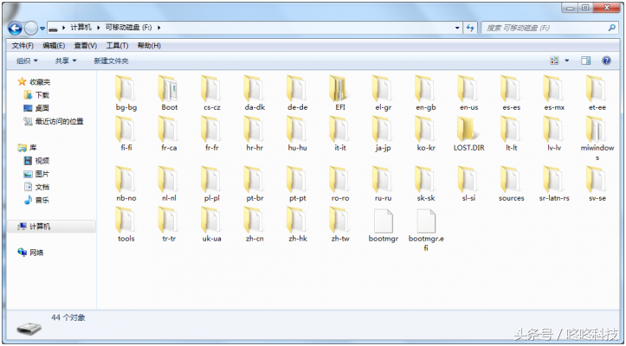Open 下载 in the navigation pane
The image size is (626, 346).
(x=42, y=95)
